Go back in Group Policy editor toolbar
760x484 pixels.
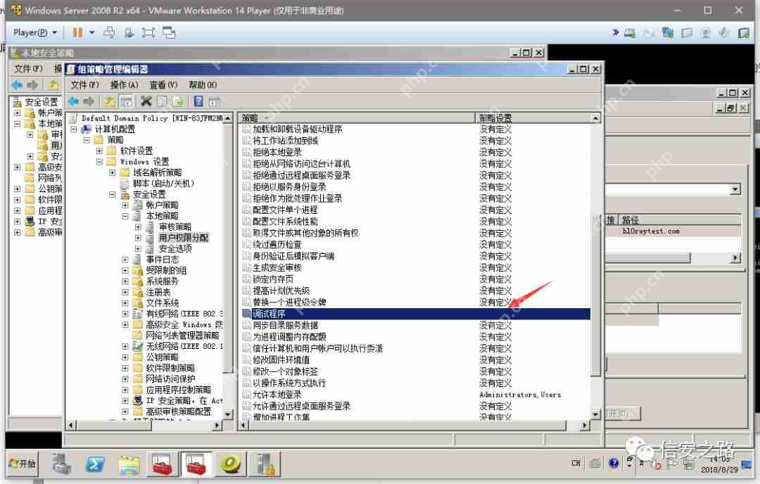click(74, 101)
